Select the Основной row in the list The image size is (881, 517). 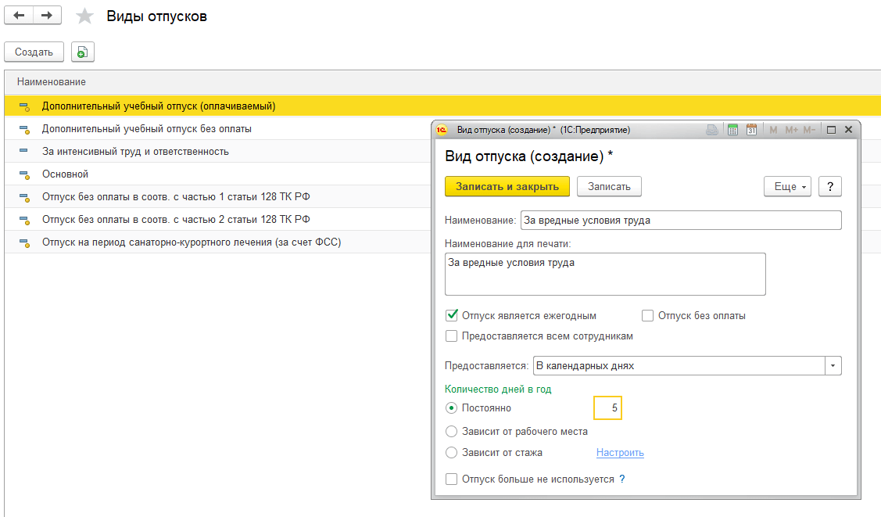[65, 174]
